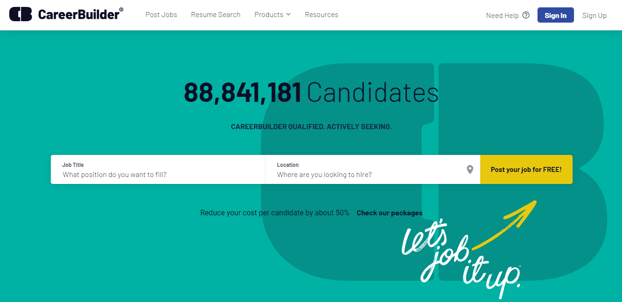The image size is (622, 302).
Task: Click the 88,841,181 Candidates heading
Action: click(x=311, y=92)
